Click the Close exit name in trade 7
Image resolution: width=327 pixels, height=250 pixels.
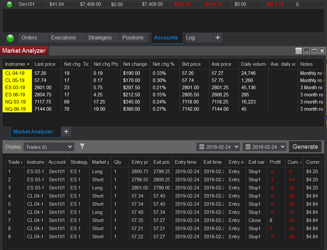point(254,220)
